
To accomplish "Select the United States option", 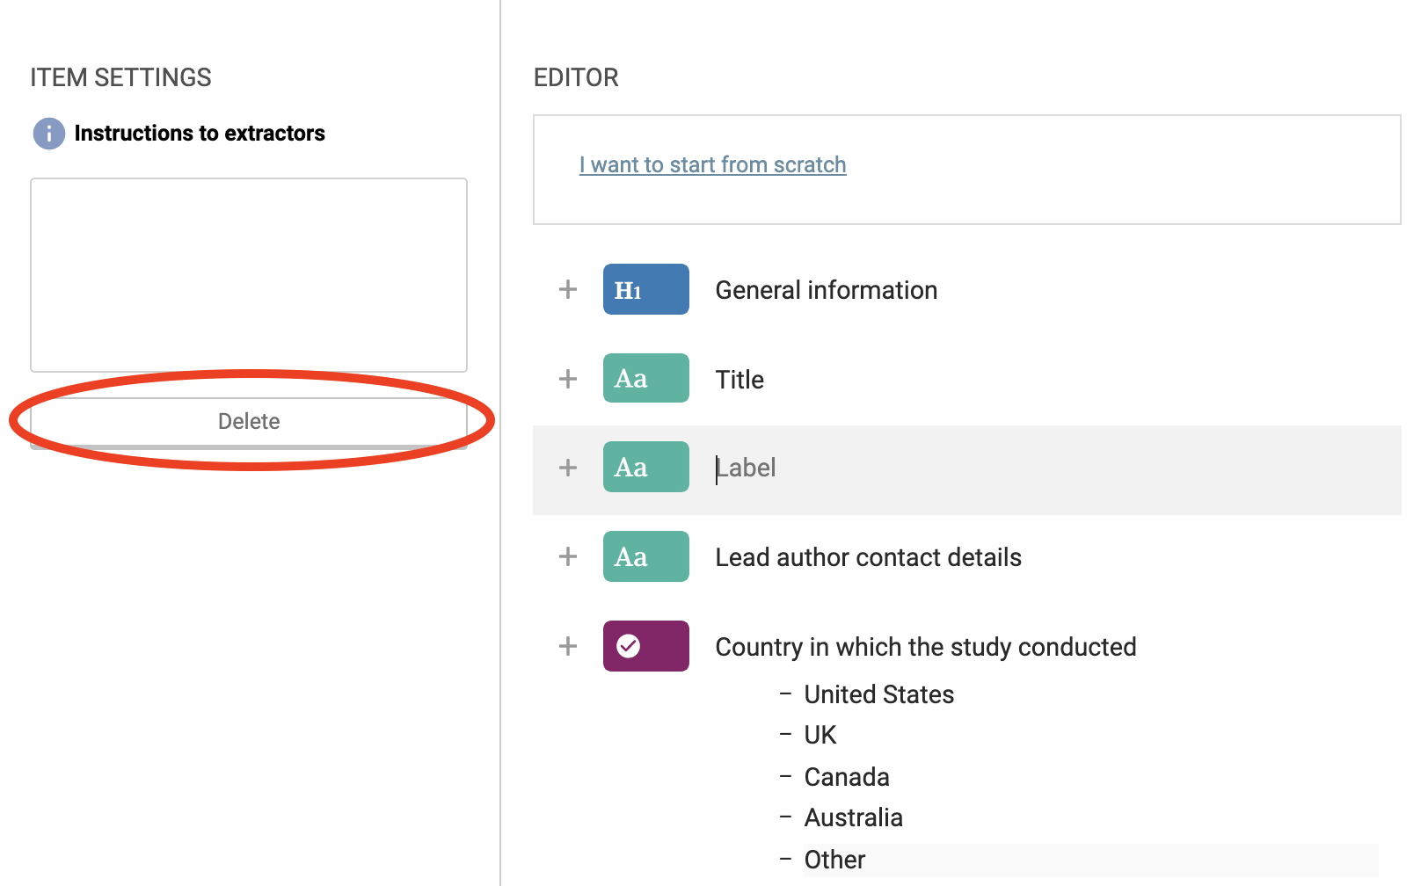I will click(878, 694).
